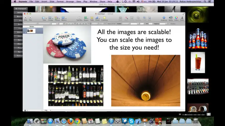Click the Sport category button behind Keynote
This screenshot has width=225, height=126.
[18, 52]
